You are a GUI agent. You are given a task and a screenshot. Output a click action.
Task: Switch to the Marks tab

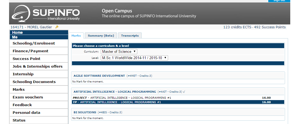pos(76,35)
